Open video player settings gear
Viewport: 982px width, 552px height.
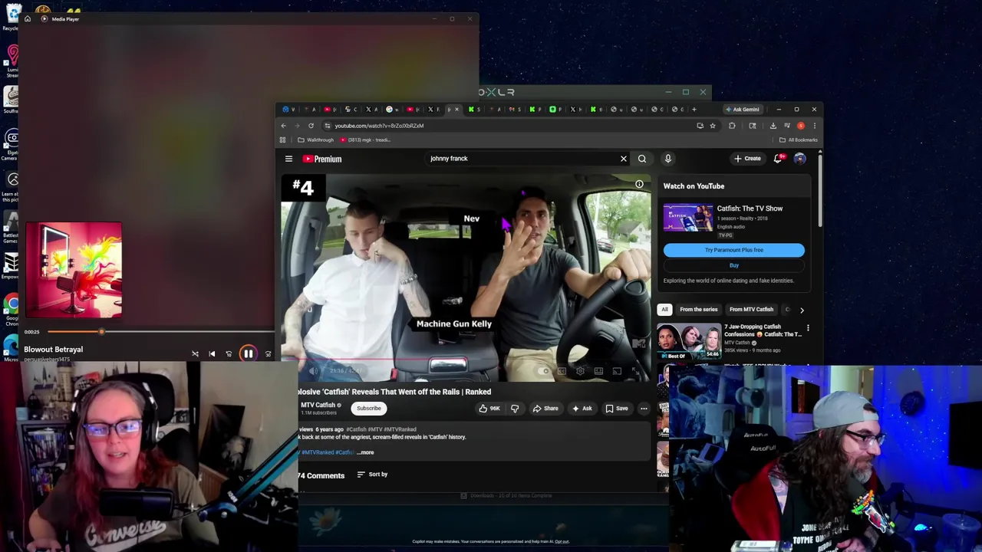(x=580, y=371)
